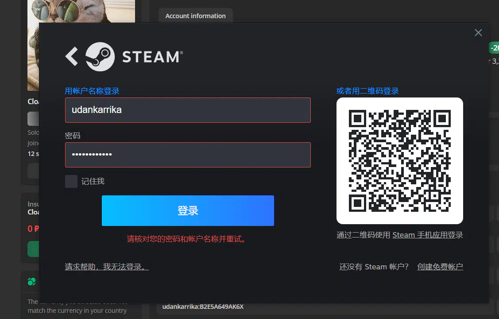
Task: Click the account name field with udankarrika
Action: [188, 110]
